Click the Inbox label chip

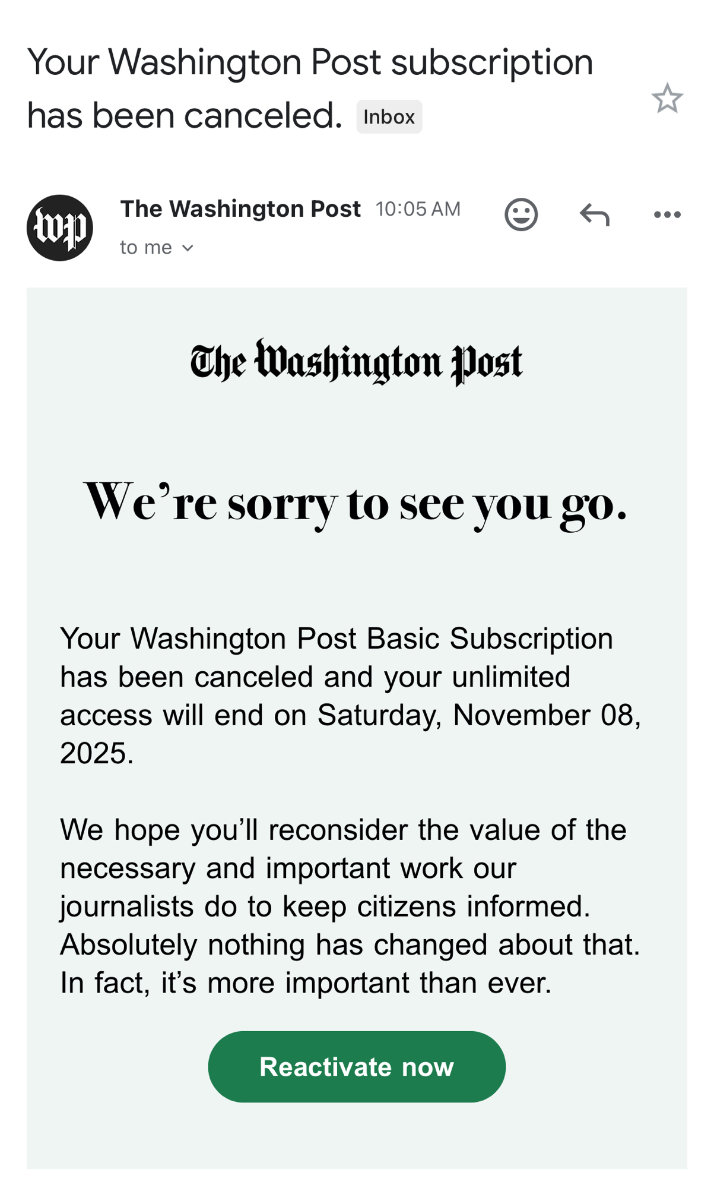click(x=389, y=117)
